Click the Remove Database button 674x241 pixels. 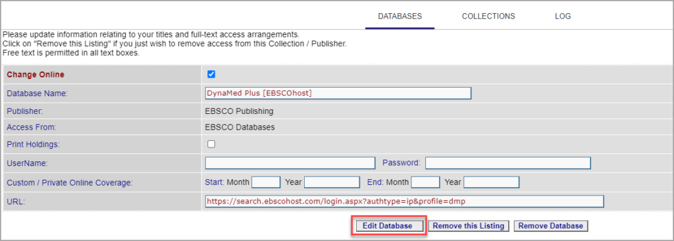(x=551, y=226)
